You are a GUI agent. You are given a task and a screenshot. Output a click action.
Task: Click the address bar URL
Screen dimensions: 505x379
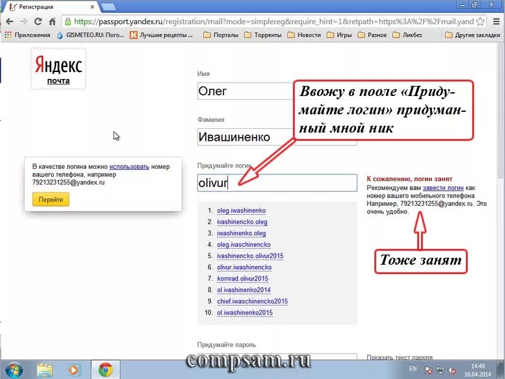[274, 21]
